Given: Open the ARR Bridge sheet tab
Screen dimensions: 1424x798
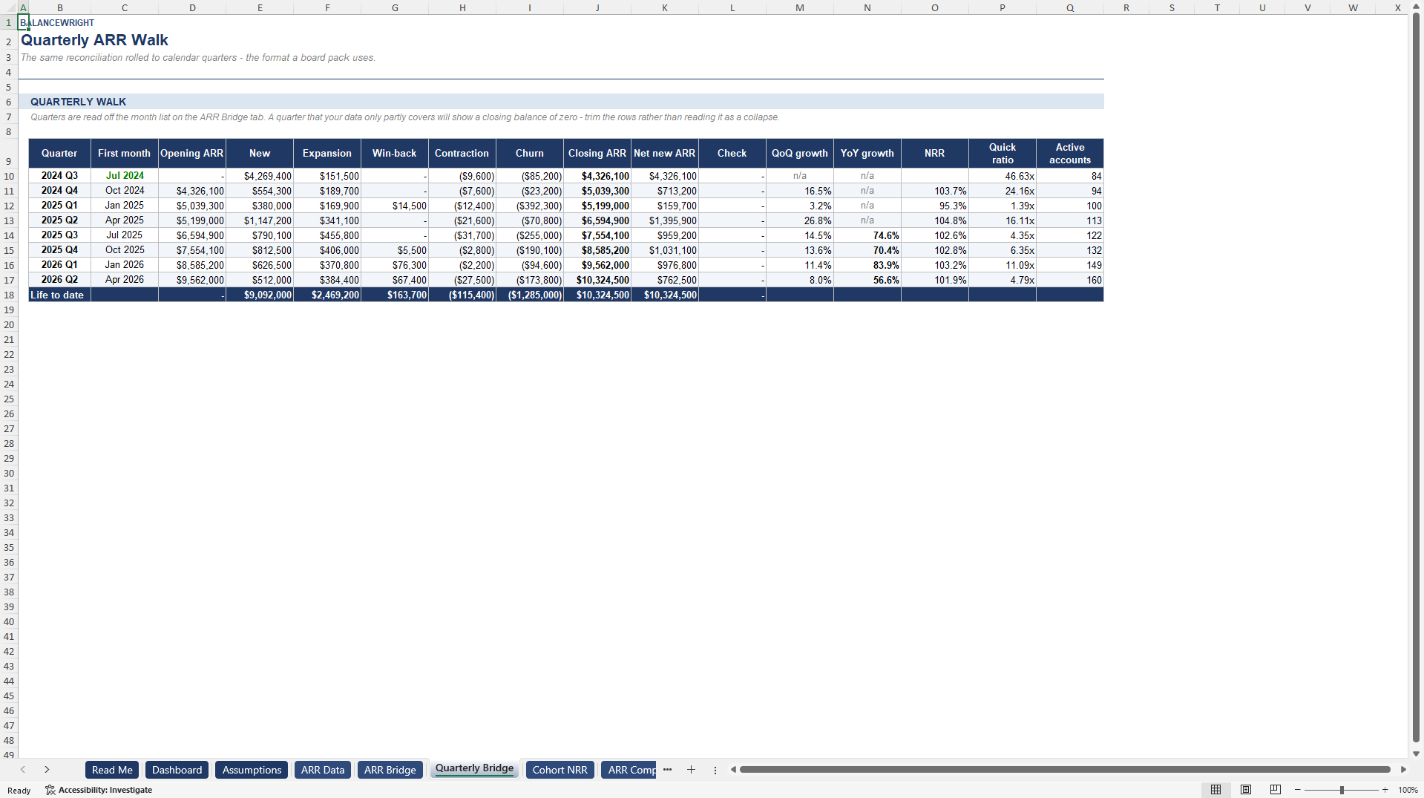Looking at the screenshot, I should [x=390, y=770].
